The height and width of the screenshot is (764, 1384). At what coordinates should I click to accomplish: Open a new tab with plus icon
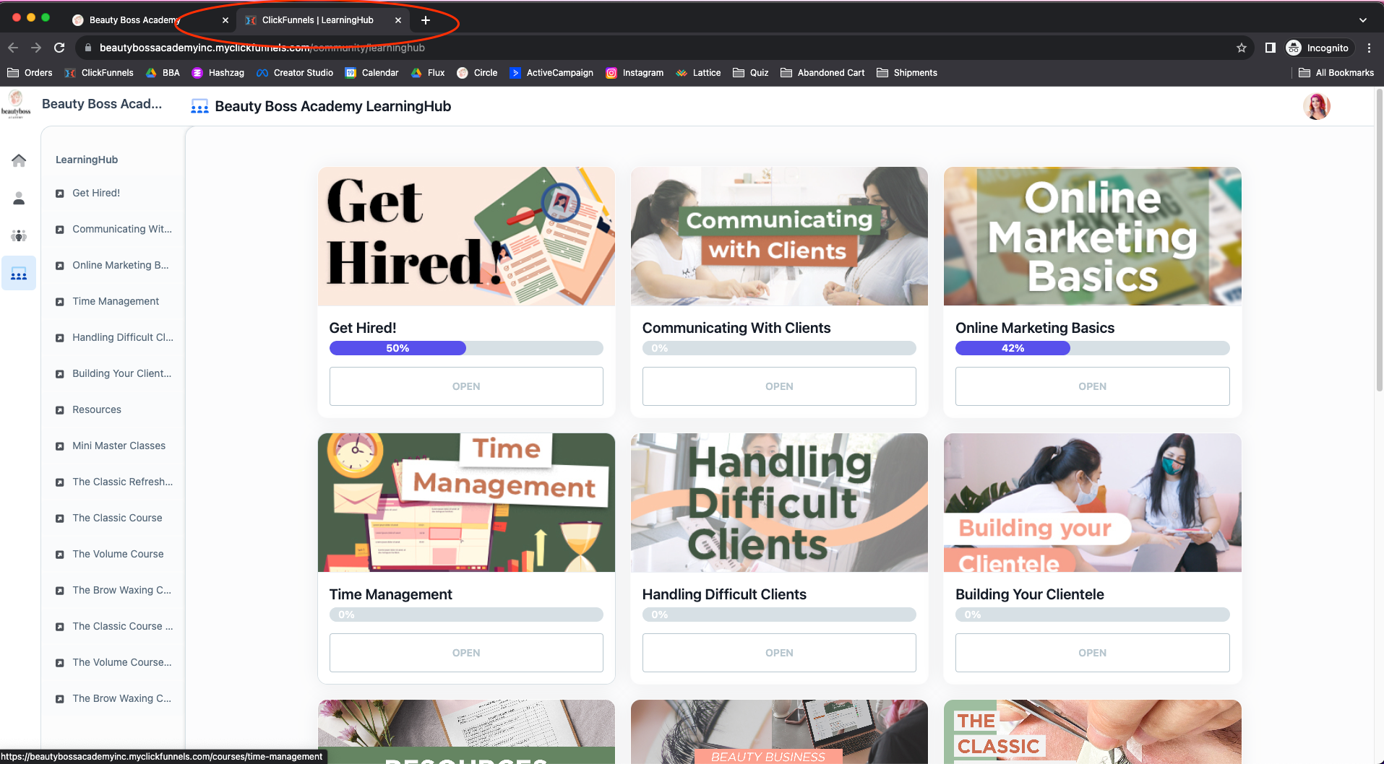pos(426,20)
